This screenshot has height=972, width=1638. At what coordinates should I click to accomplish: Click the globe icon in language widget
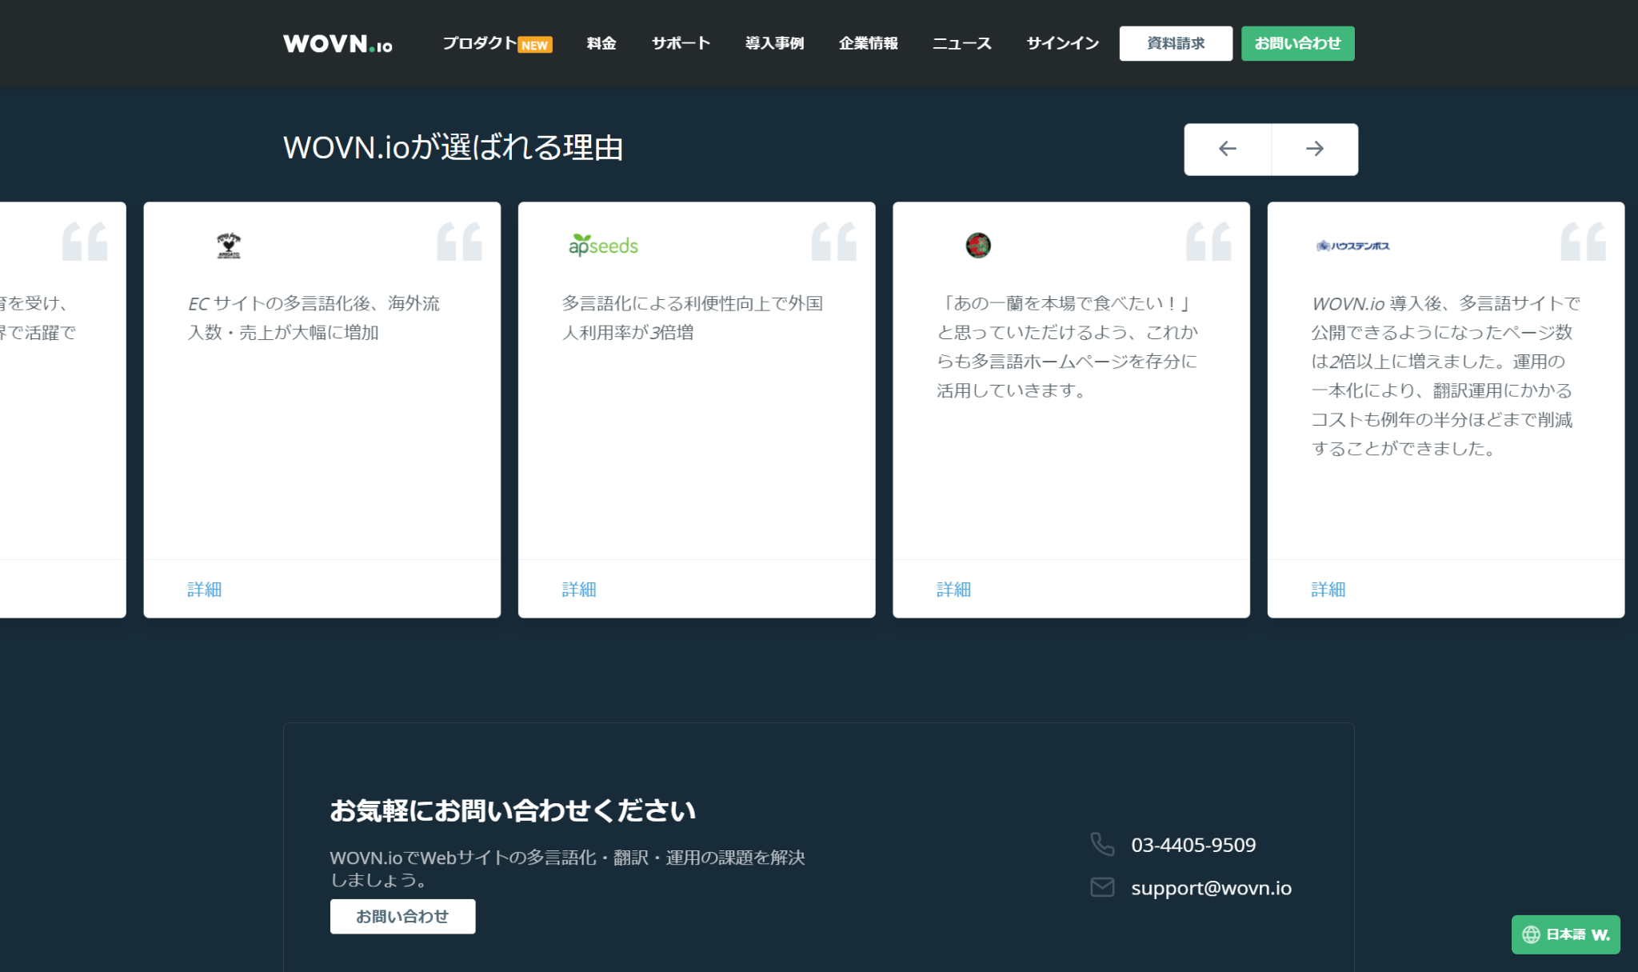pyautogui.click(x=1531, y=934)
